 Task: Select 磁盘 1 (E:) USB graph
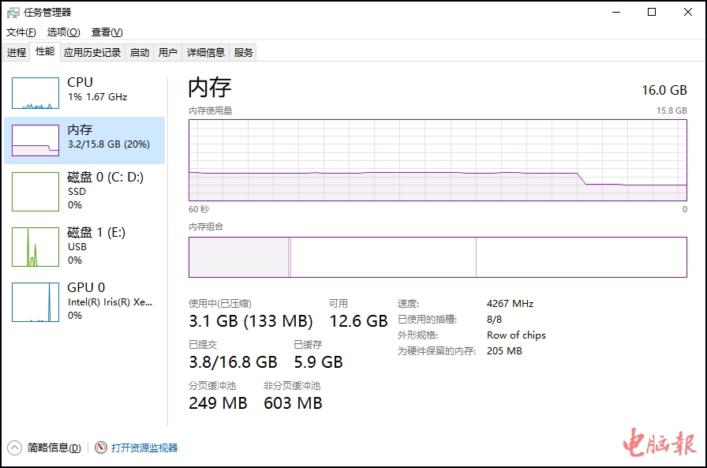click(x=36, y=247)
